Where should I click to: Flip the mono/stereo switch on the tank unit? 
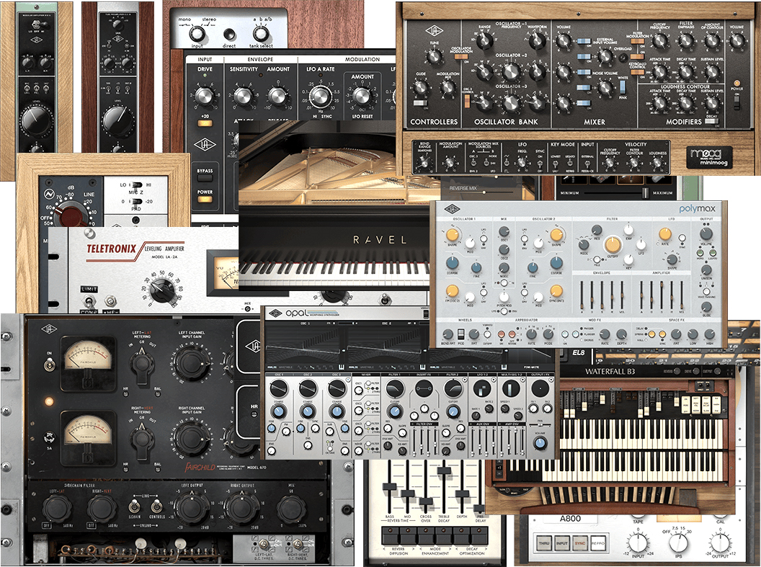197,35
